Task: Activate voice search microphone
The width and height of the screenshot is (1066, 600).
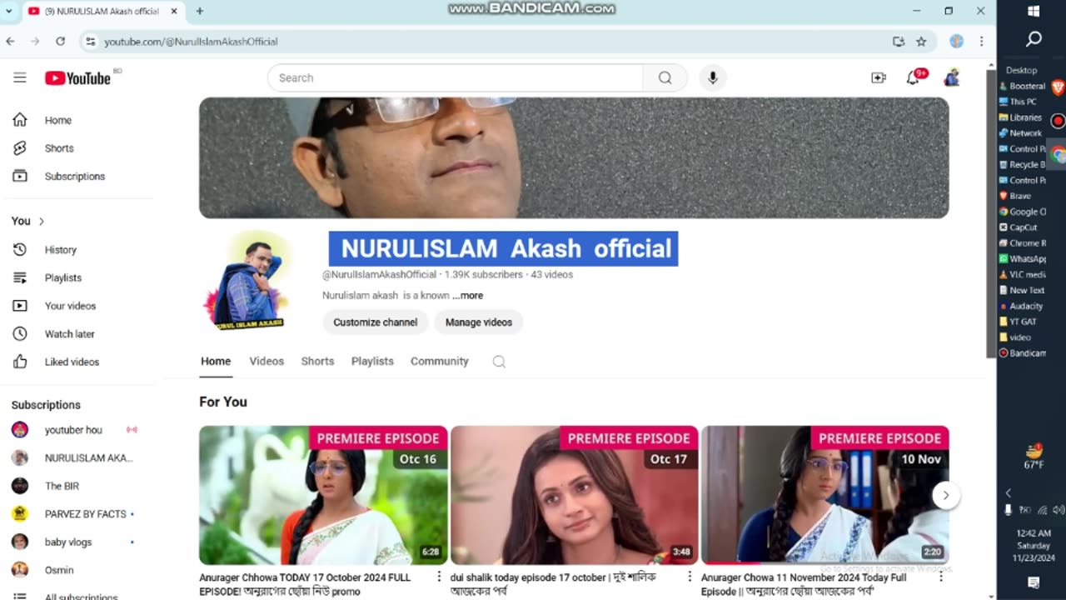Action: [712, 77]
